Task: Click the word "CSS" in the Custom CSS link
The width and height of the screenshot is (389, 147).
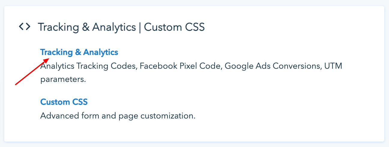Action: 80,102
